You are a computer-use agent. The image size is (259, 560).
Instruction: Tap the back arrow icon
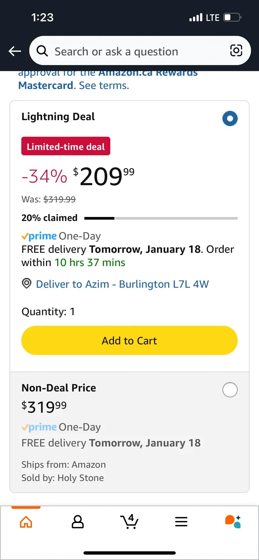14,51
